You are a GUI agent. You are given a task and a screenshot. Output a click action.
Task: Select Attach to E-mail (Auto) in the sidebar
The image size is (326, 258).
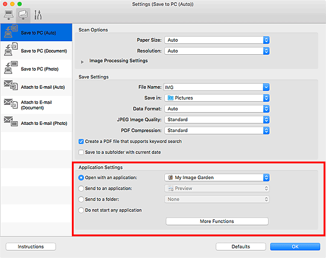click(x=36, y=87)
